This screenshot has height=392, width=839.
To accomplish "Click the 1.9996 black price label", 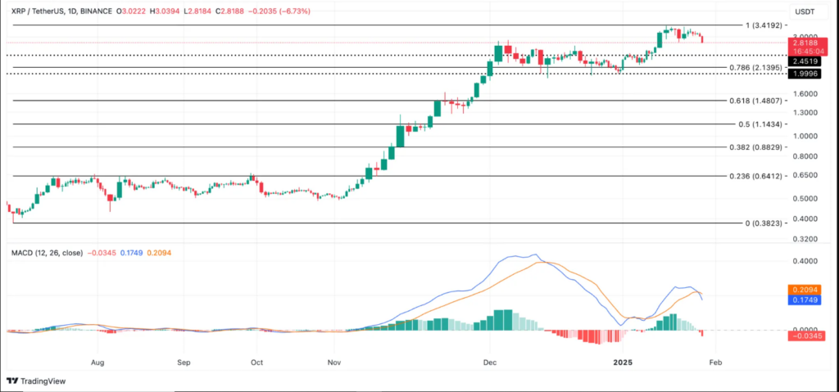I will click(806, 74).
